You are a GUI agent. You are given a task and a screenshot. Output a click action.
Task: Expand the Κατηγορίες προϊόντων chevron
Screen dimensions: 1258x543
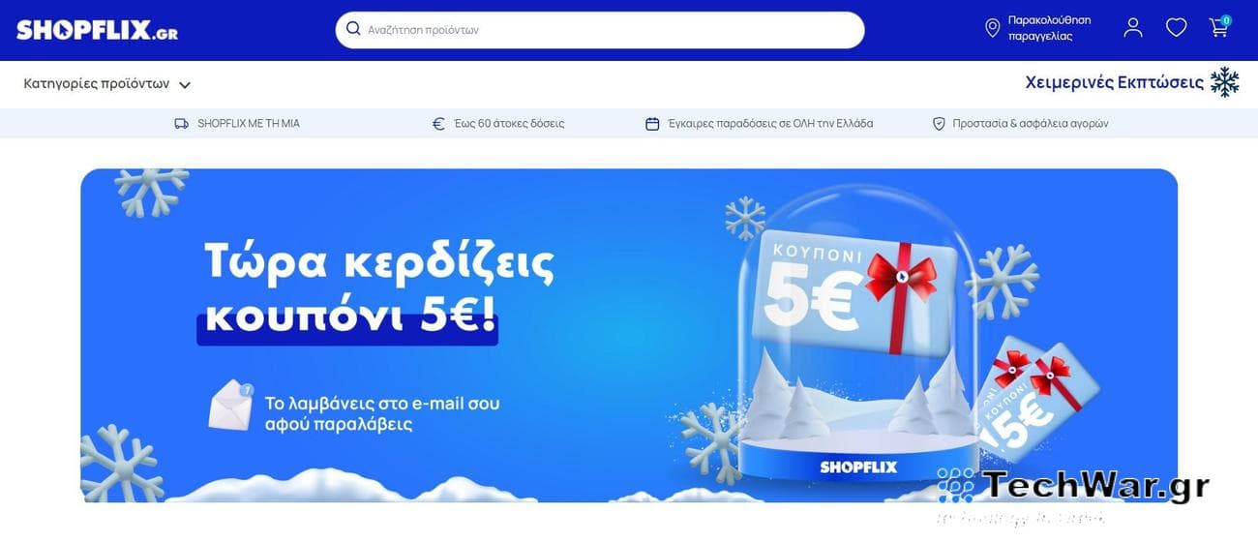pos(185,84)
